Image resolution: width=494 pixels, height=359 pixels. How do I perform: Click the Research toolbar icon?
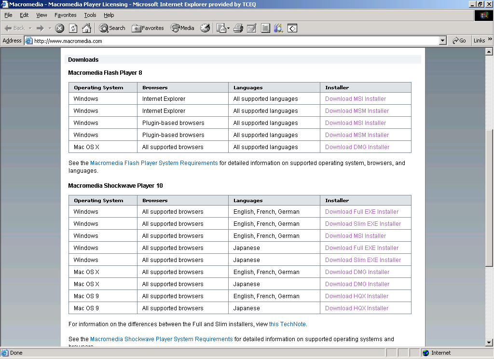pos(278,28)
